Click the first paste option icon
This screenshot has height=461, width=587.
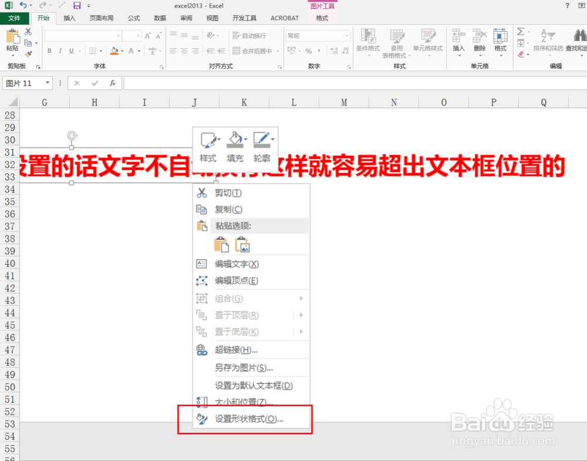click(x=222, y=244)
